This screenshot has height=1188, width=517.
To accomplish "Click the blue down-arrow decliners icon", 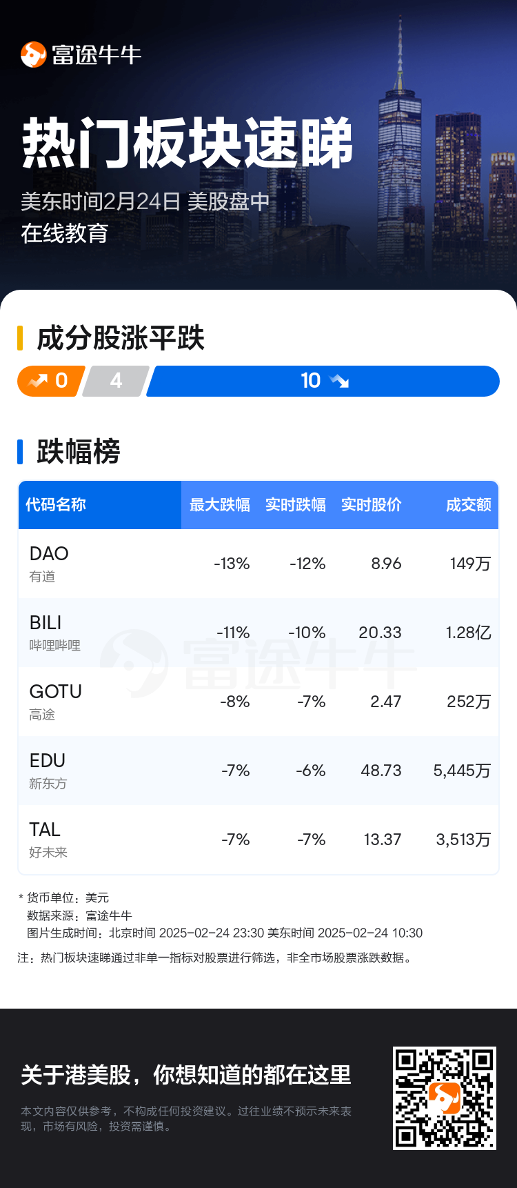I will point(339,381).
